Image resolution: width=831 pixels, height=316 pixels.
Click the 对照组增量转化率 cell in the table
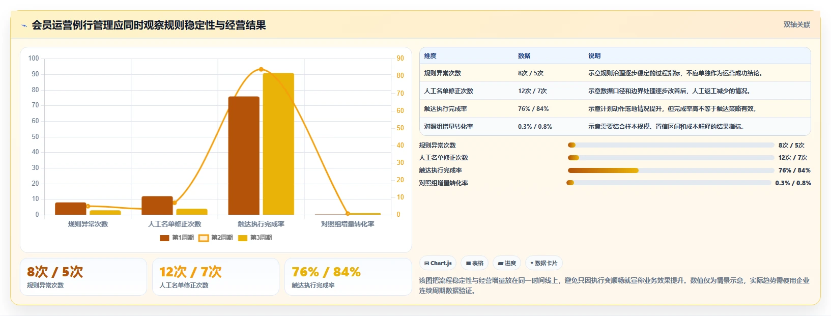click(x=448, y=127)
